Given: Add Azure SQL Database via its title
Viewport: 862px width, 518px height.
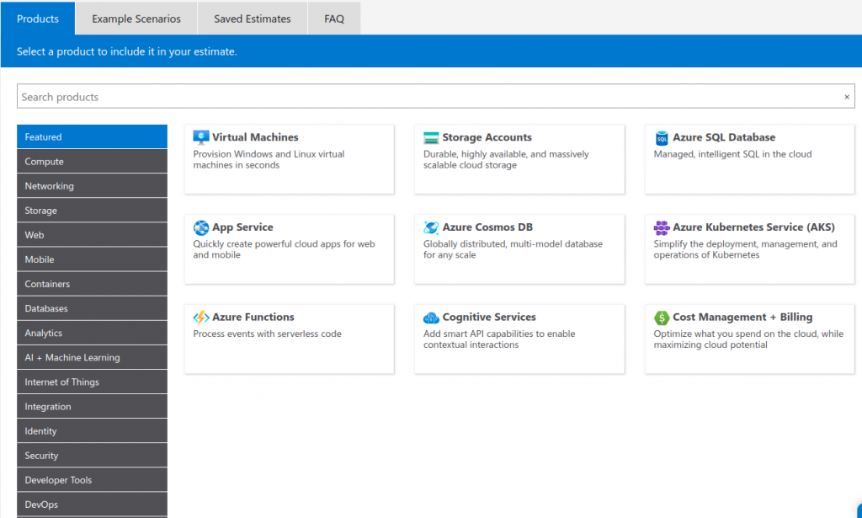Looking at the screenshot, I should tap(724, 137).
